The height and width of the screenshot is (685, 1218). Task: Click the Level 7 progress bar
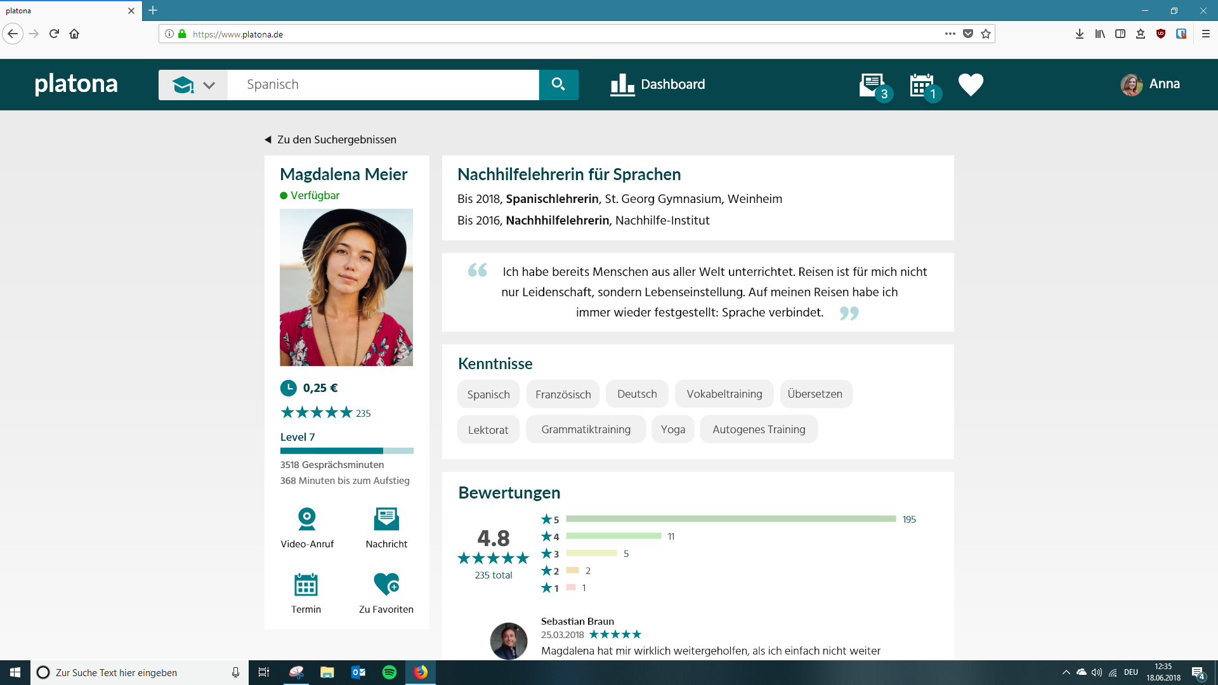(346, 451)
